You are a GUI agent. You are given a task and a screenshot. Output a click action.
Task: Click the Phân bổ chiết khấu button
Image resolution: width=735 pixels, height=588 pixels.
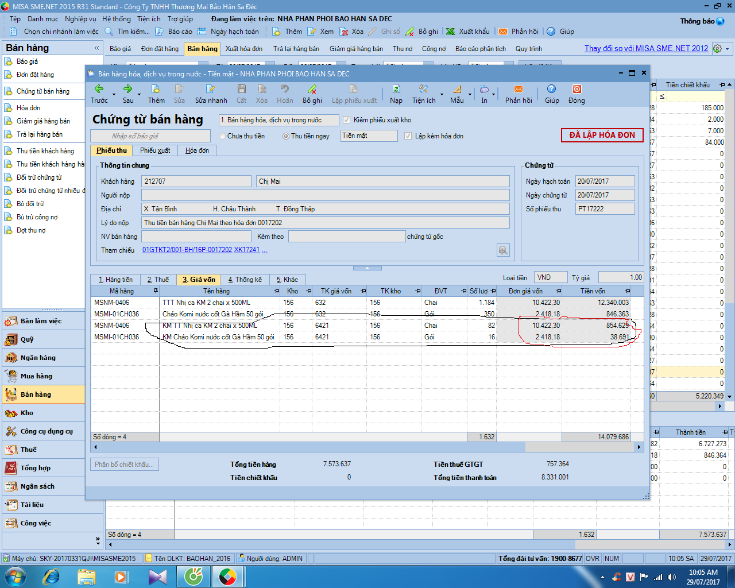pyautogui.click(x=125, y=465)
